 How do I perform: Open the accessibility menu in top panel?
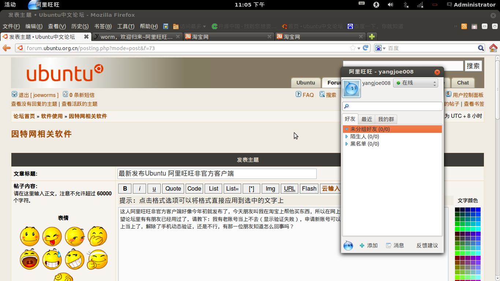pyautogui.click(x=376, y=5)
